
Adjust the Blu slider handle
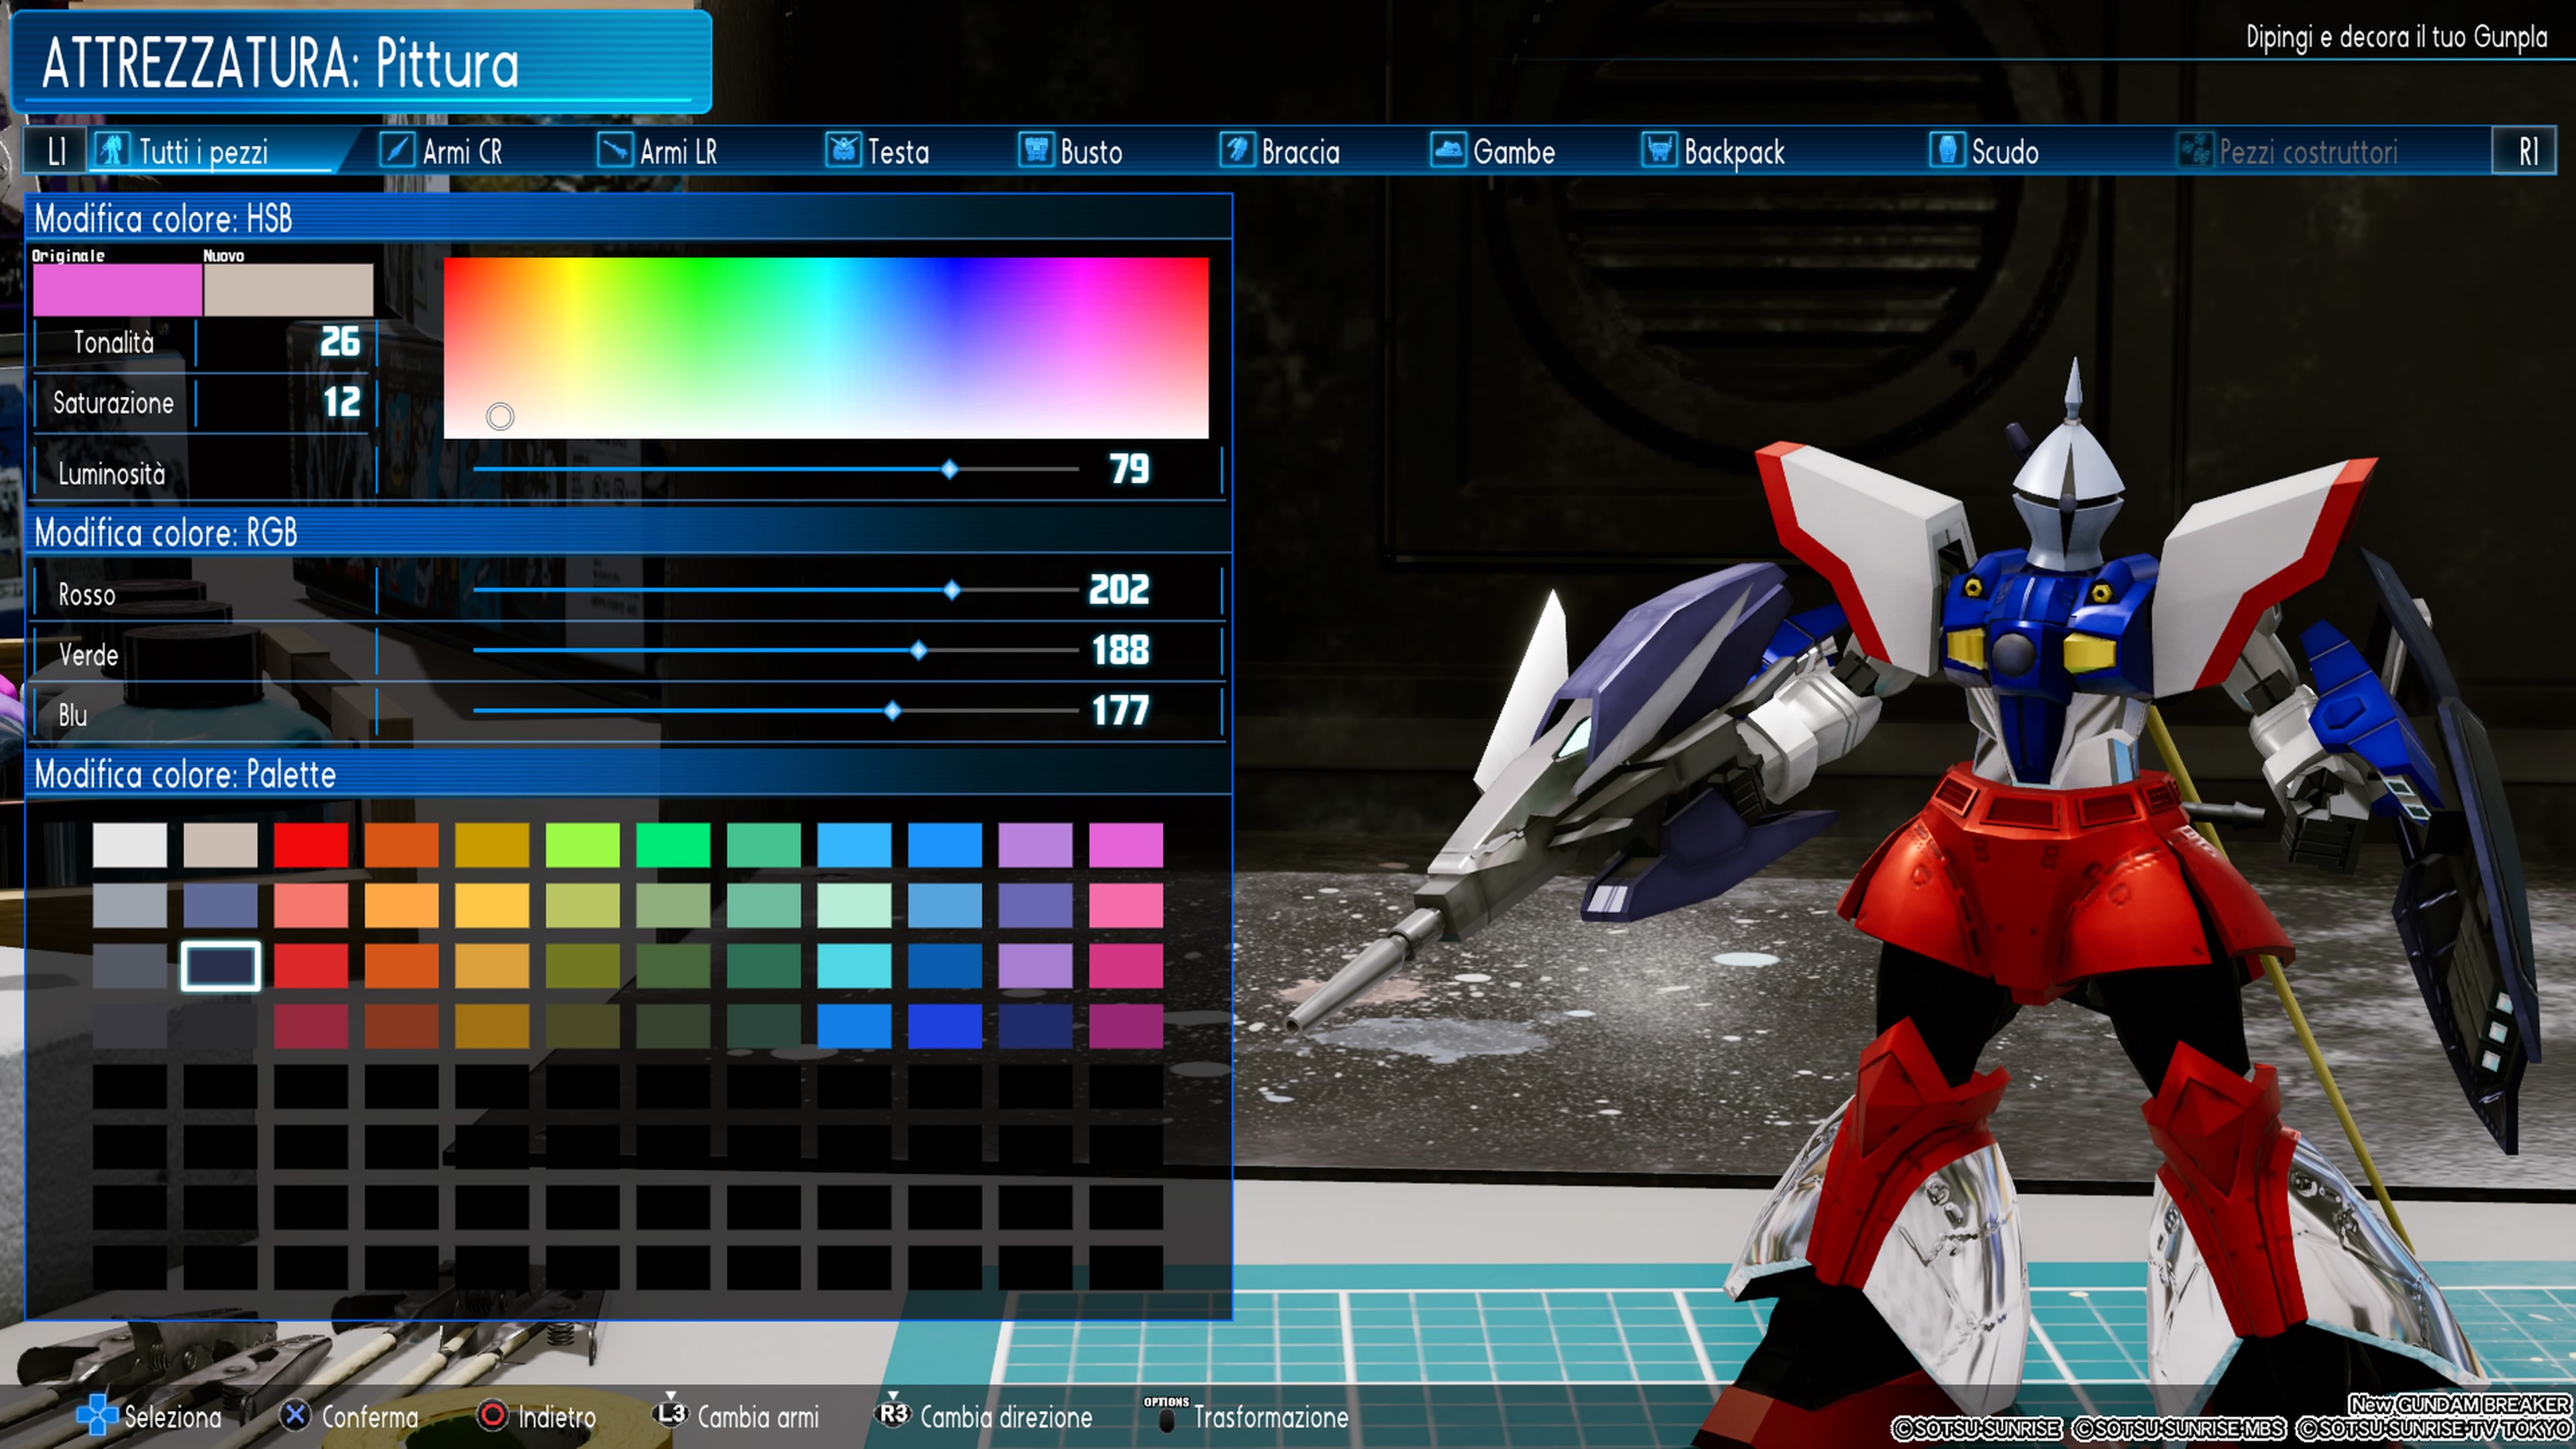click(x=892, y=711)
